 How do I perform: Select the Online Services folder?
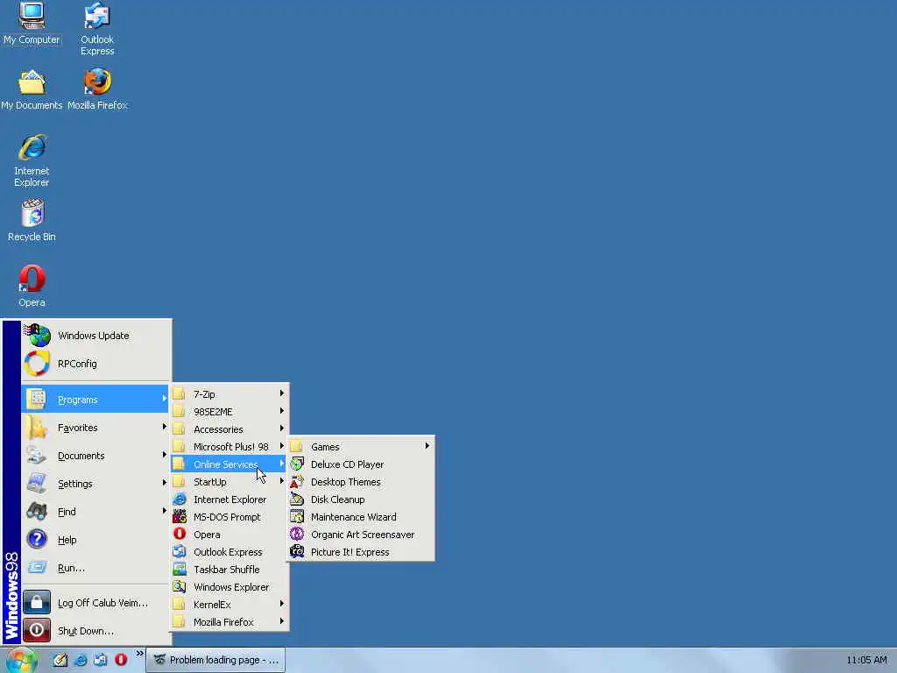click(230, 464)
